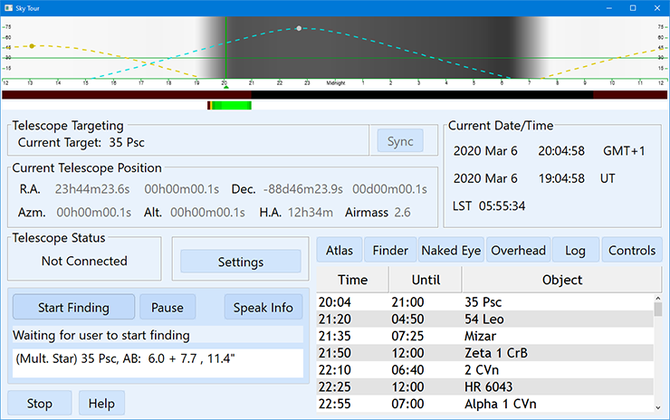Select the Overhead sky view
The image size is (670, 420).
click(518, 251)
